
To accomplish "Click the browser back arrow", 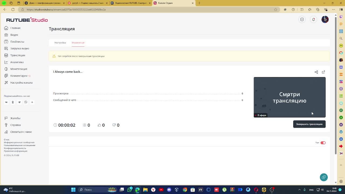I will (5, 9).
